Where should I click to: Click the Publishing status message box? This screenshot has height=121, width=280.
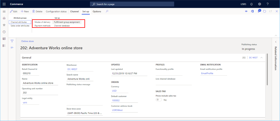click(85, 96)
